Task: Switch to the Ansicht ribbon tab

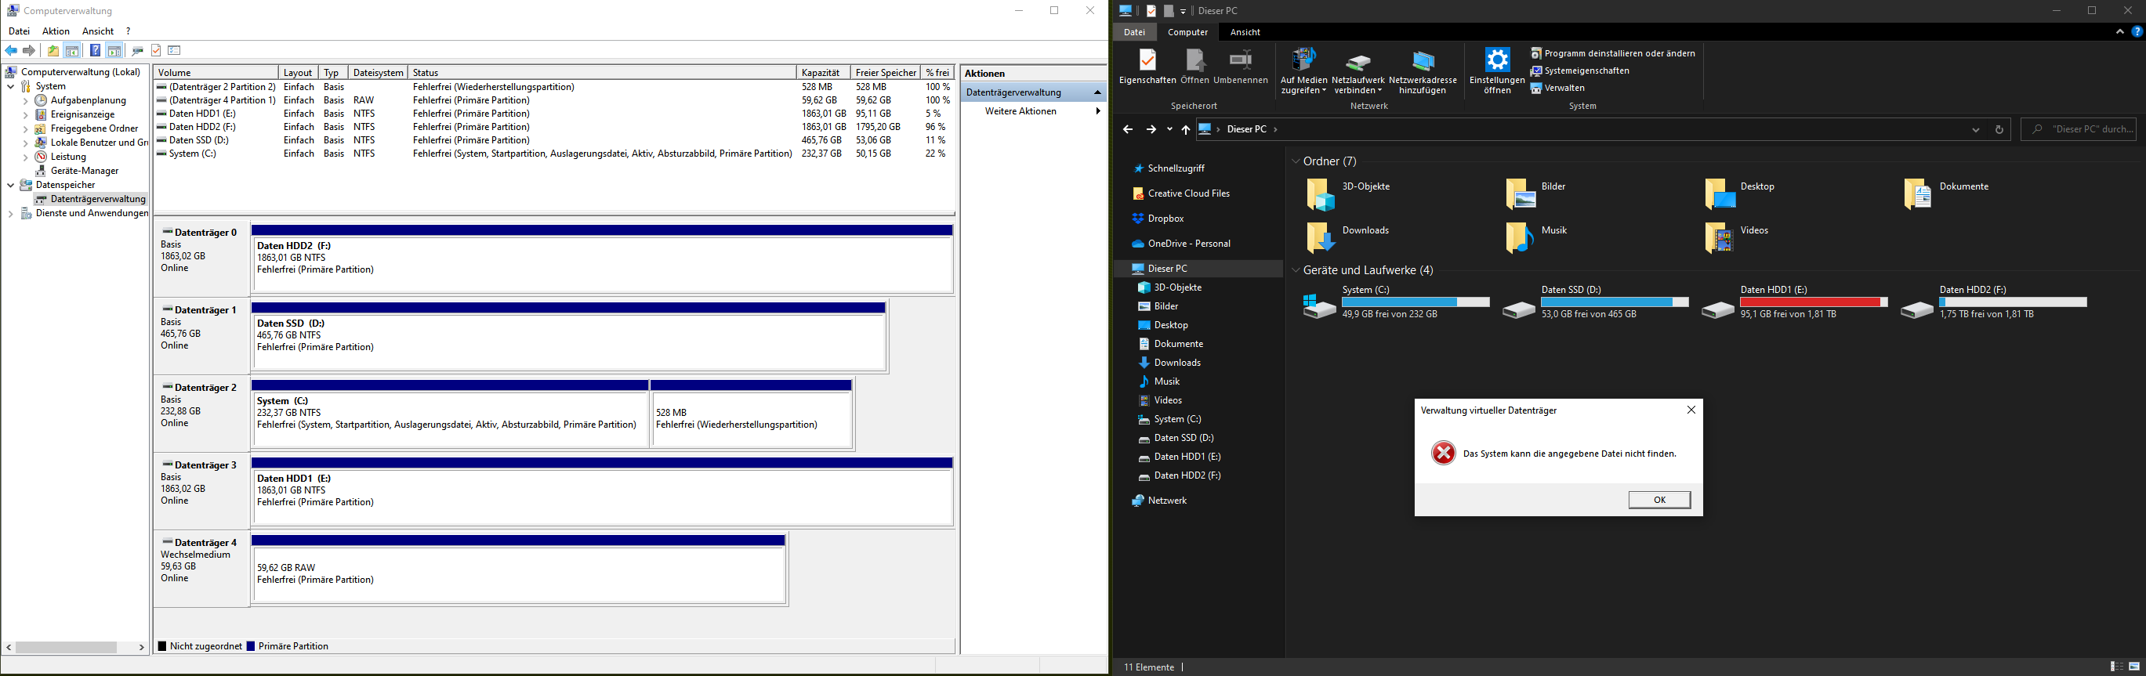Action: coord(1245,31)
